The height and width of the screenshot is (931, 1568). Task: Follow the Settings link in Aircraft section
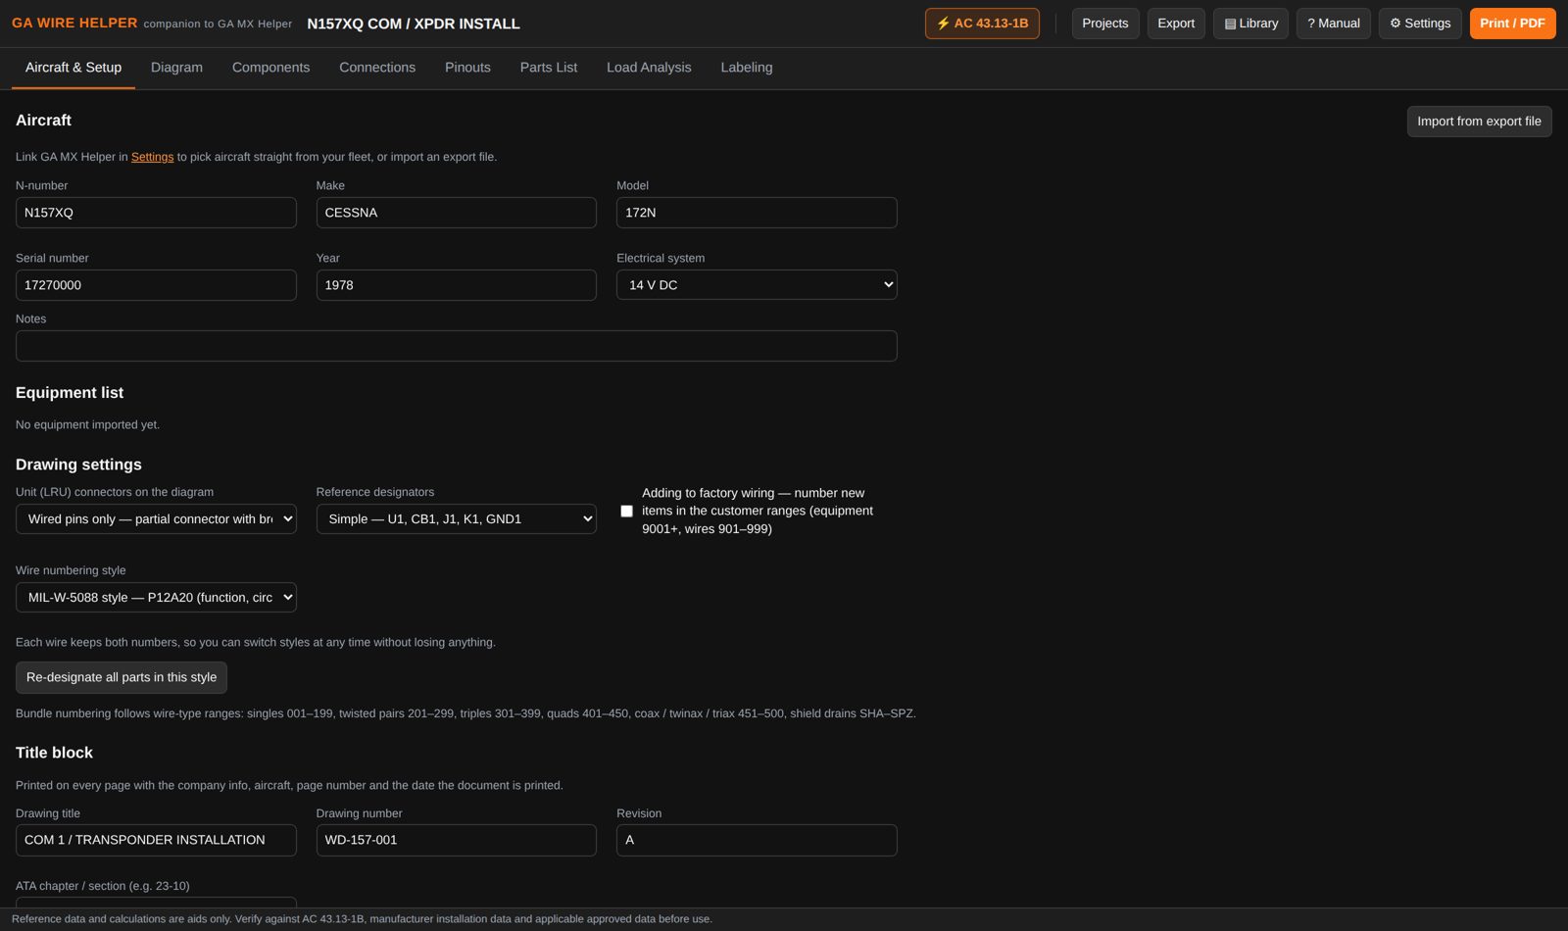pos(152,157)
